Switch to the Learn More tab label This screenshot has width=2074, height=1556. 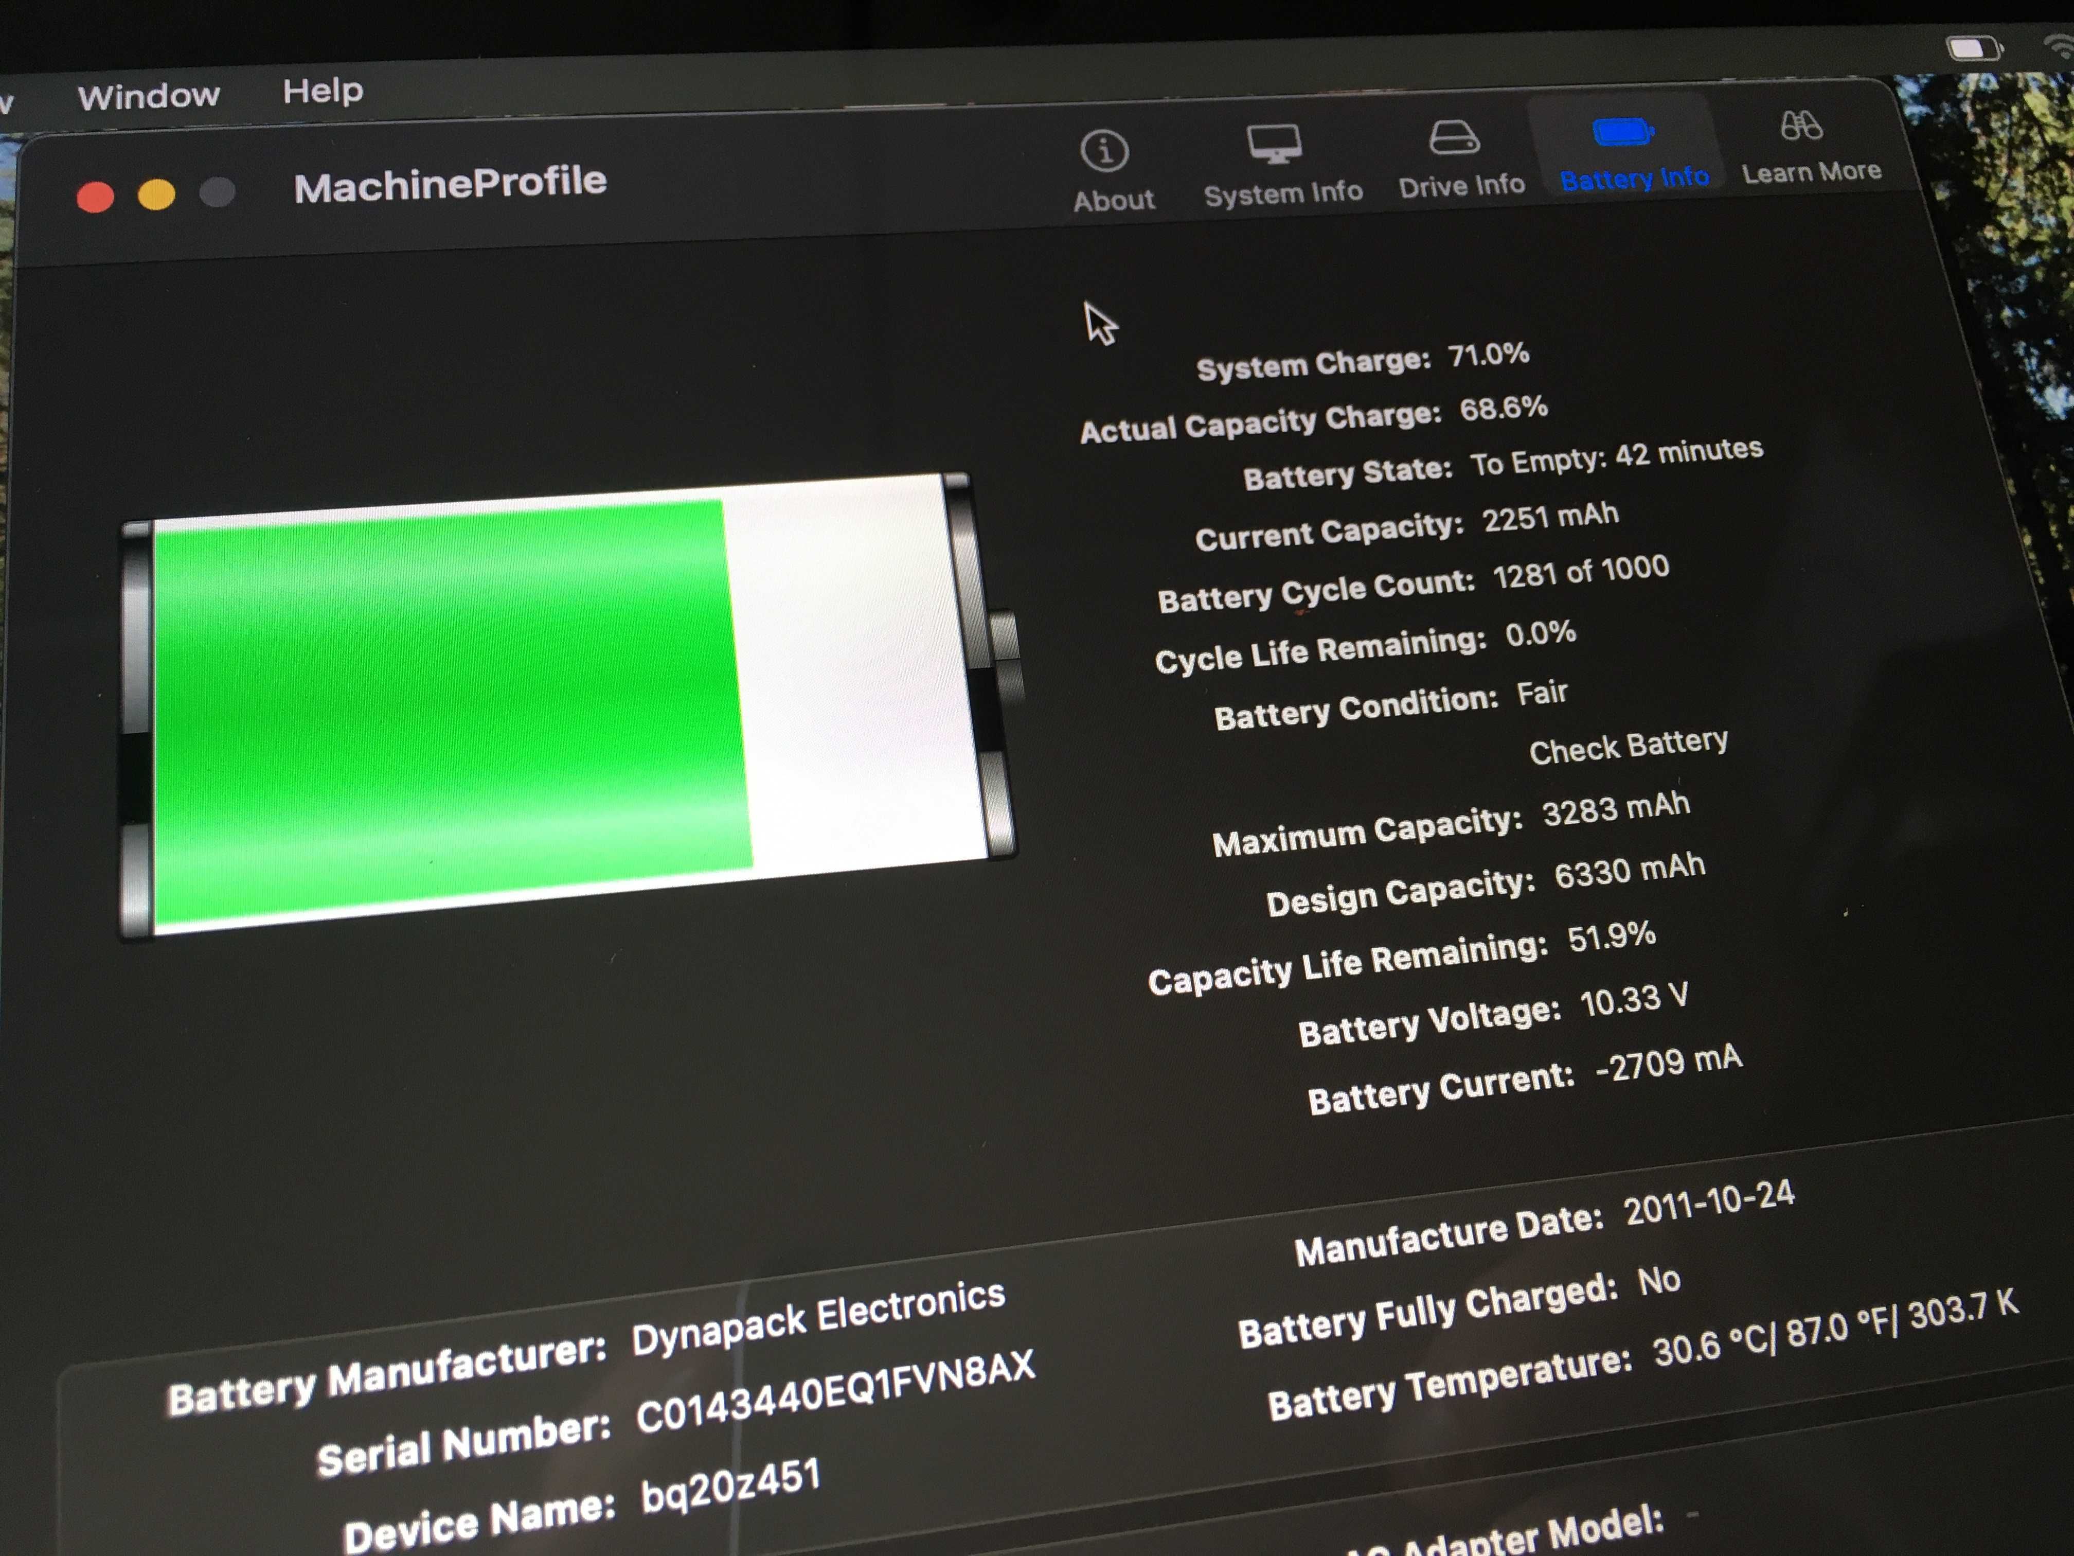coord(1812,172)
